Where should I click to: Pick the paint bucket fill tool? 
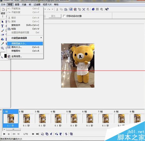[x=2, y=39]
